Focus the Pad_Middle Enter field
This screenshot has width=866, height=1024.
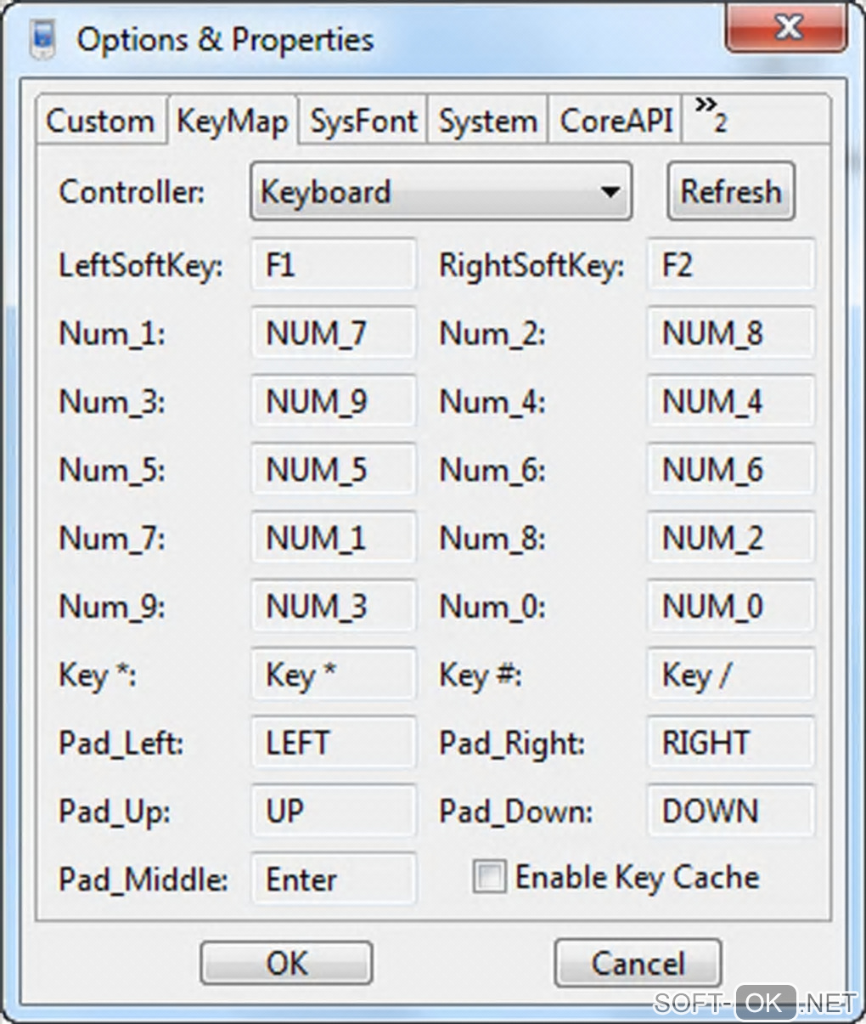(x=334, y=879)
